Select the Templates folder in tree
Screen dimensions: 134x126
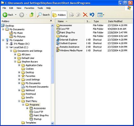29,123
